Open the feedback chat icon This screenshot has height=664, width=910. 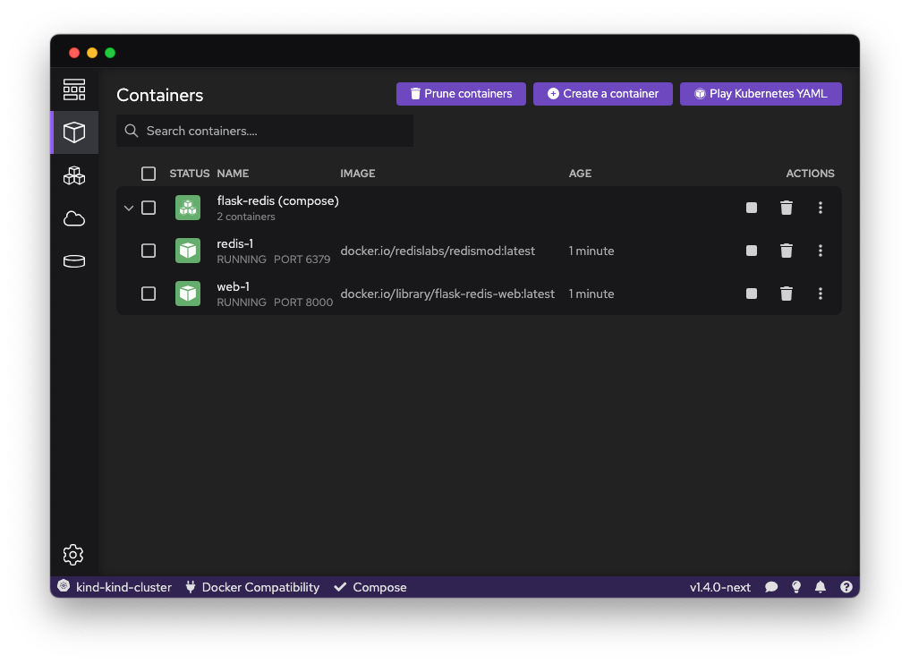(770, 587)
